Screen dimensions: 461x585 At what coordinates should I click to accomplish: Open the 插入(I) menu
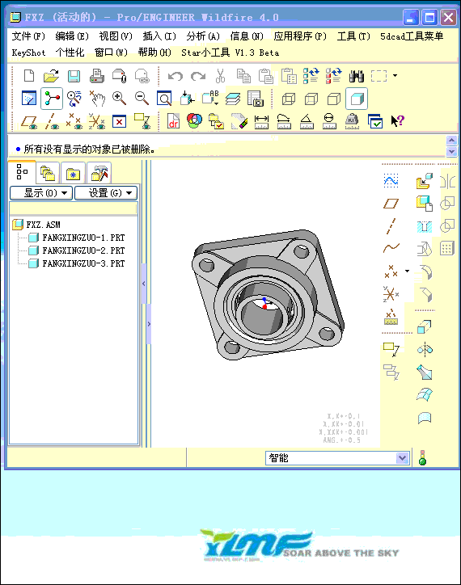click(159, 36)
